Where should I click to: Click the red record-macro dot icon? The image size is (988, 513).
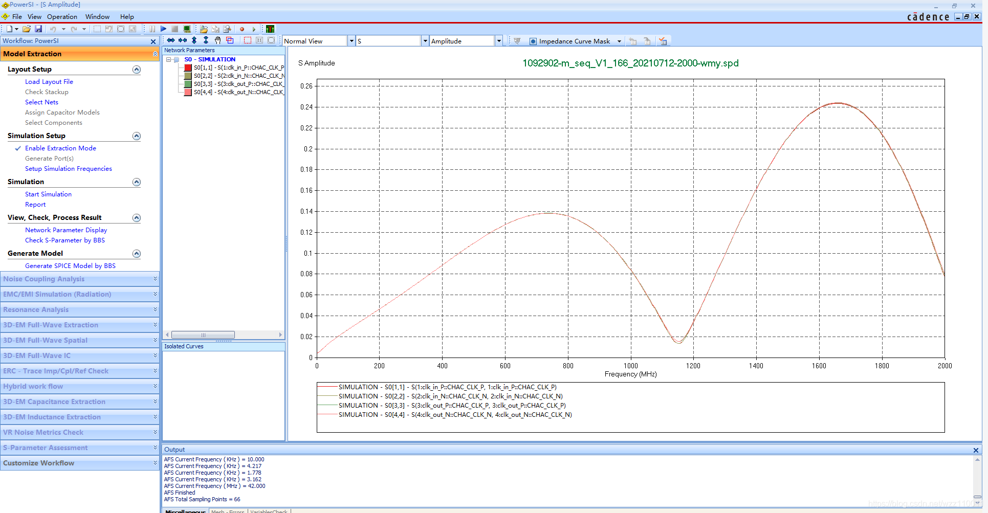coord(242,29)
